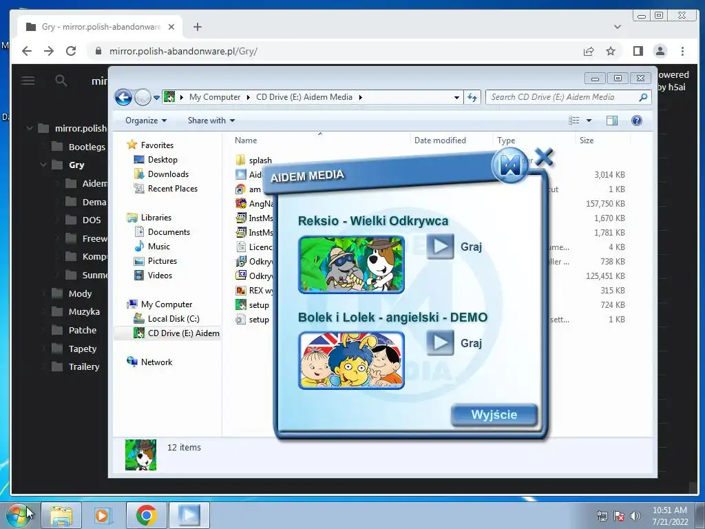Screen dimensions: 705x529
Task: Bookmark this page with star icon
Action: coord(611,51)
